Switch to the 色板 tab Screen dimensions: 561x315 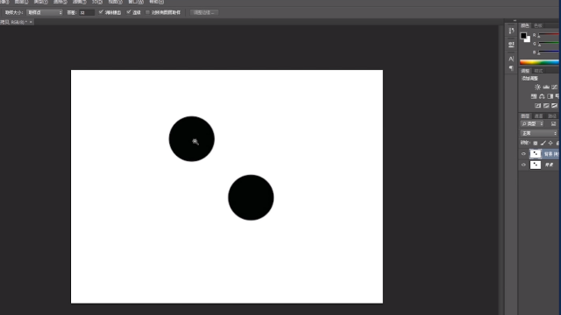tap(538, 25)
